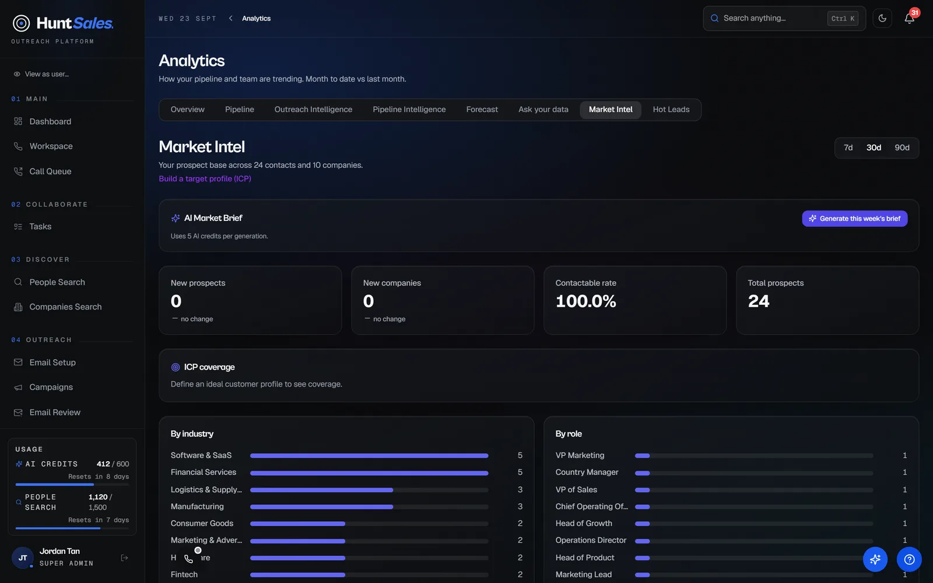The width and height of the screenshot is (933, 583).
Task: Click Generate this week's brief button
Action: tap(855, 219)
